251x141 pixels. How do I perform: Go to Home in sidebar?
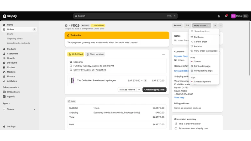tap(10, 25)
